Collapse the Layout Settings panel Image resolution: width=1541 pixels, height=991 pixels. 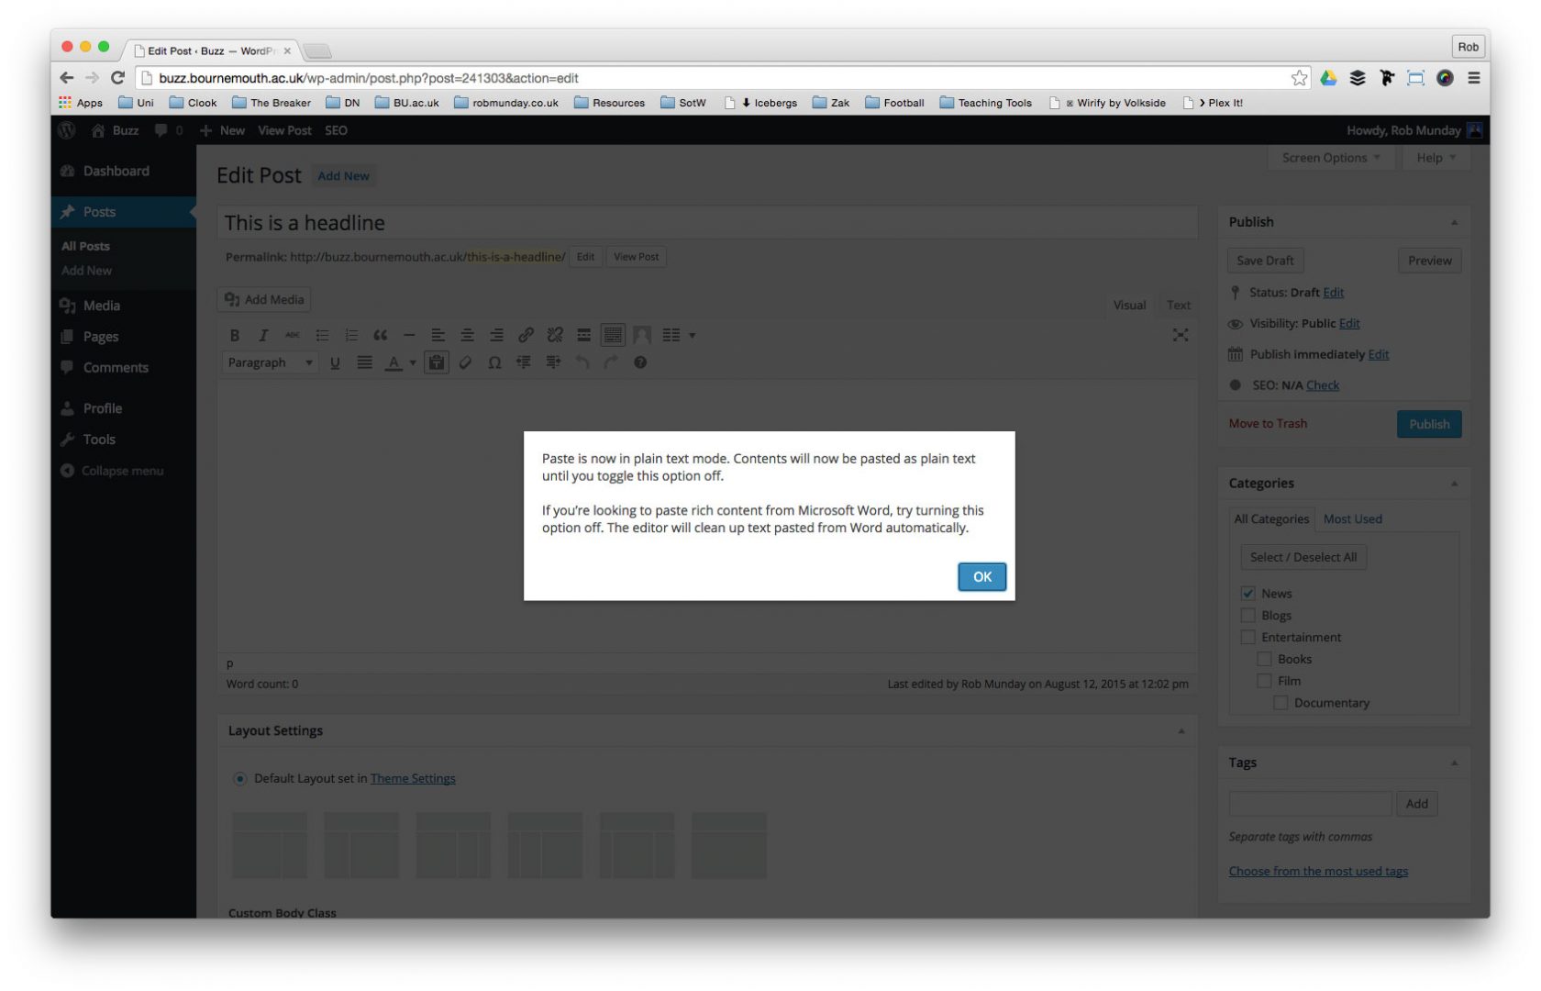pyautogui.click(x=1181, y=731)
